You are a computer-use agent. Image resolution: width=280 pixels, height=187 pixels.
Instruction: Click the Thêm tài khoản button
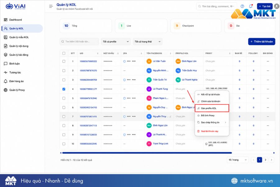tap(262, 41)
